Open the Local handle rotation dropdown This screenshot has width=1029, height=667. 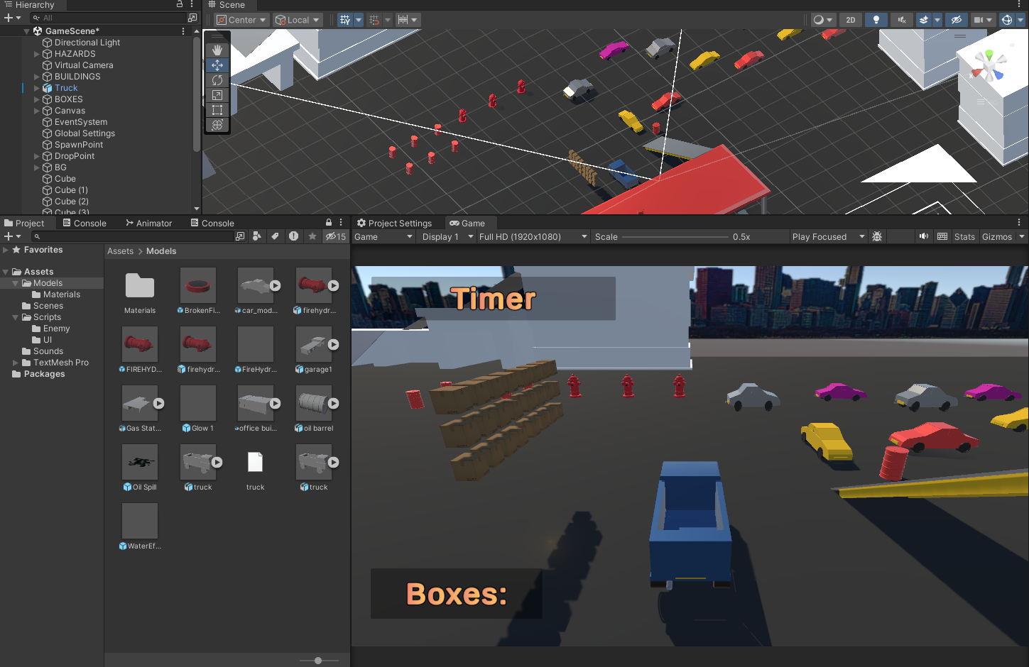click(x=298, y=20)
